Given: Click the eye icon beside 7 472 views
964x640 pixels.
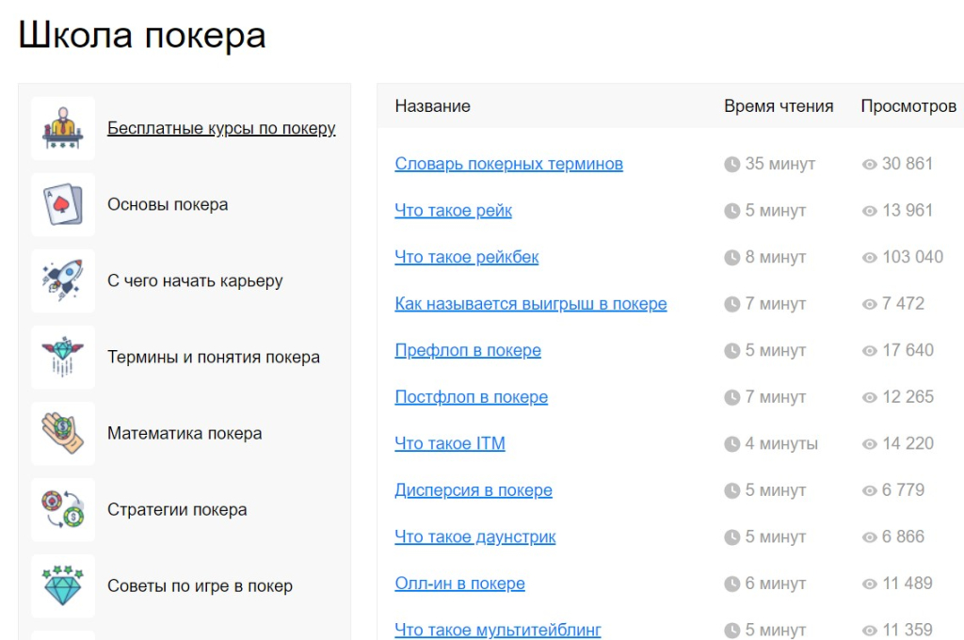Looking at the screenshot, I should (x=869, y=304).
